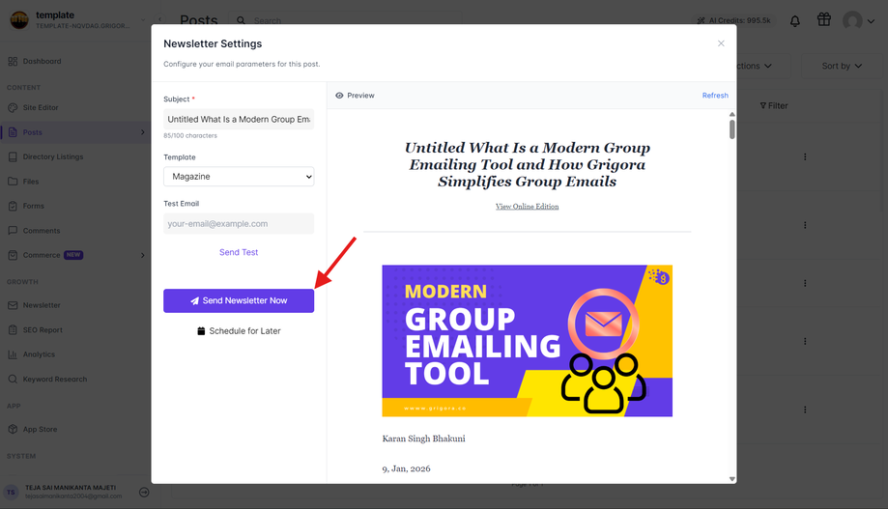The width and height of the screenshot is (888, 509).
Task: Click the Commerce shopping bag icon
Action: click(13, 255)
